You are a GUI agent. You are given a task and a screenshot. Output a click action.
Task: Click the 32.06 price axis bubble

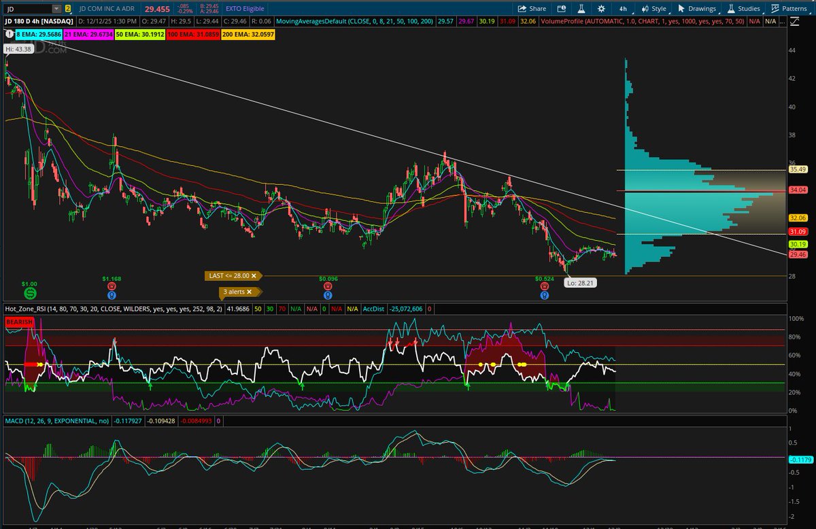tap(798, 218)
